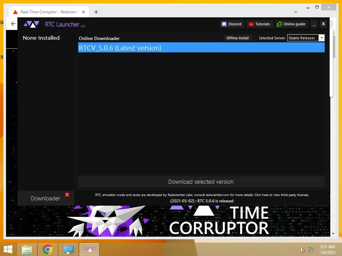Open the Windows Start button
This screenshot has height=256, width=342.
coord(8,249)
